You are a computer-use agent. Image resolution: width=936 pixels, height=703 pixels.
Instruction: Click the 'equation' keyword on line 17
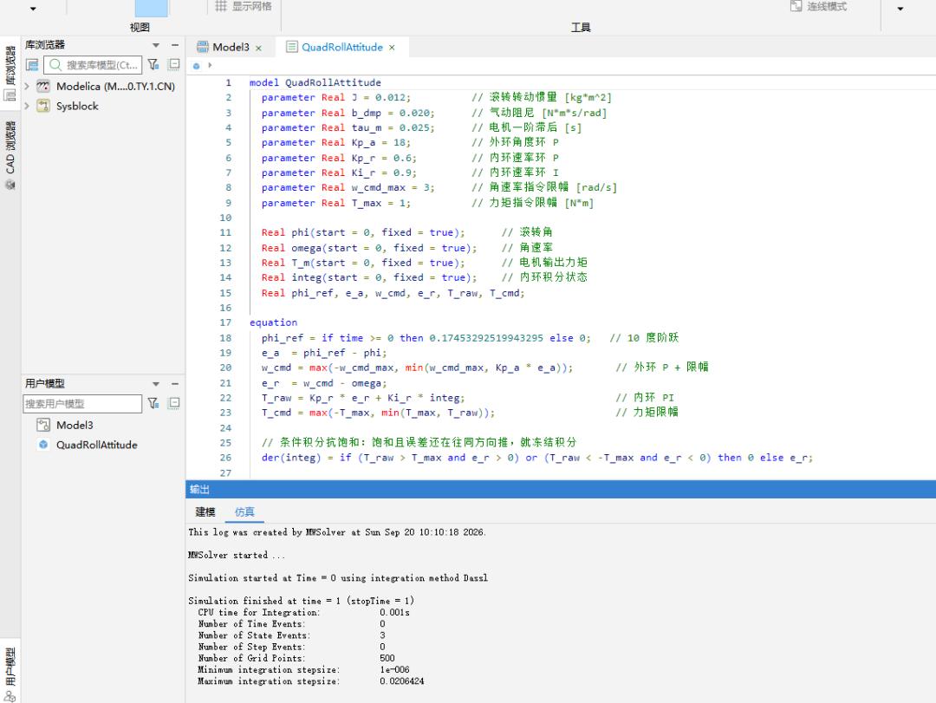(x=273, y=322)
